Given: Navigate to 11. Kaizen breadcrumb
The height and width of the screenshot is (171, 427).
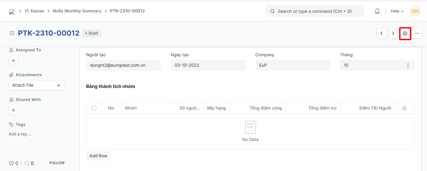Looking at the screenshot, I should [34, 11].
